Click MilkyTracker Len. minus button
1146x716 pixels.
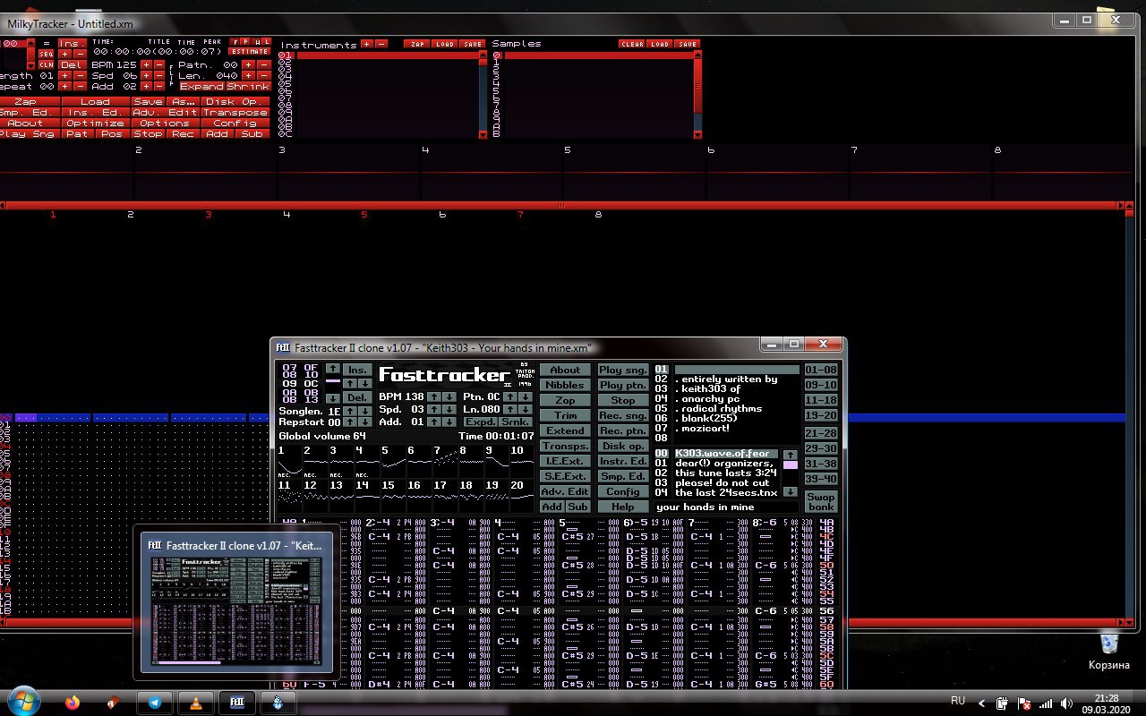pyautogui.click(x=264, y=75)
